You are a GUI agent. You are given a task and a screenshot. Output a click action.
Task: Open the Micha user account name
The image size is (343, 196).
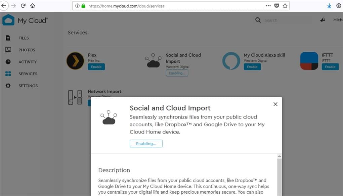[338, 20]
